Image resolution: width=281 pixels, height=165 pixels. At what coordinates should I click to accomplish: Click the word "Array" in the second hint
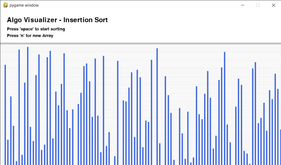48,36
